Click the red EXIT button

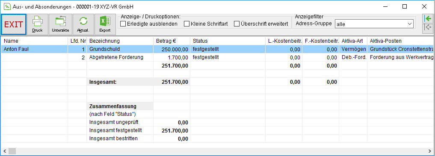click(x=14, y=24)
